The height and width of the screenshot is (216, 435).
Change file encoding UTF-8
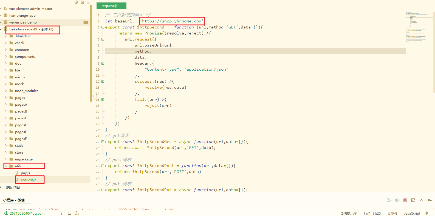coord(392,213)
